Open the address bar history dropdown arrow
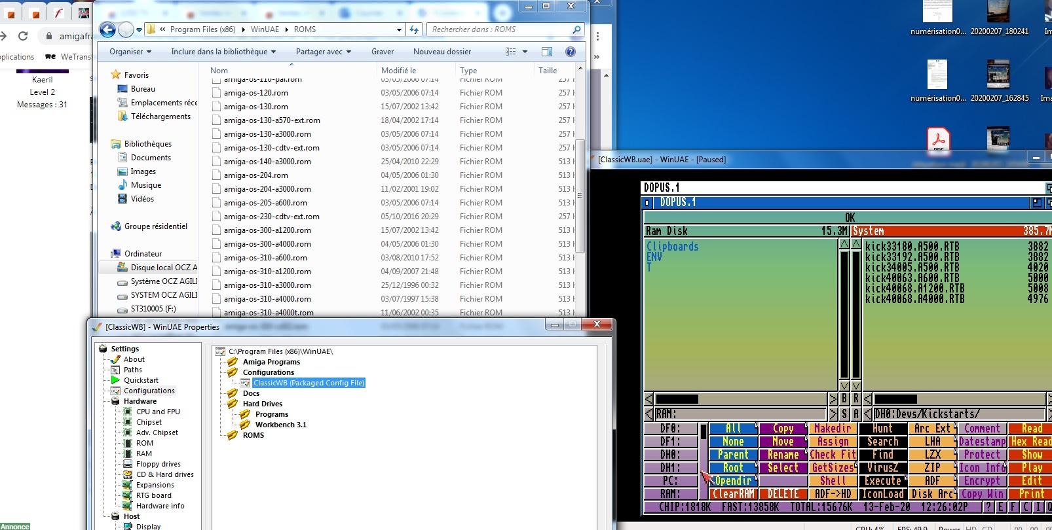 point(399,29)
